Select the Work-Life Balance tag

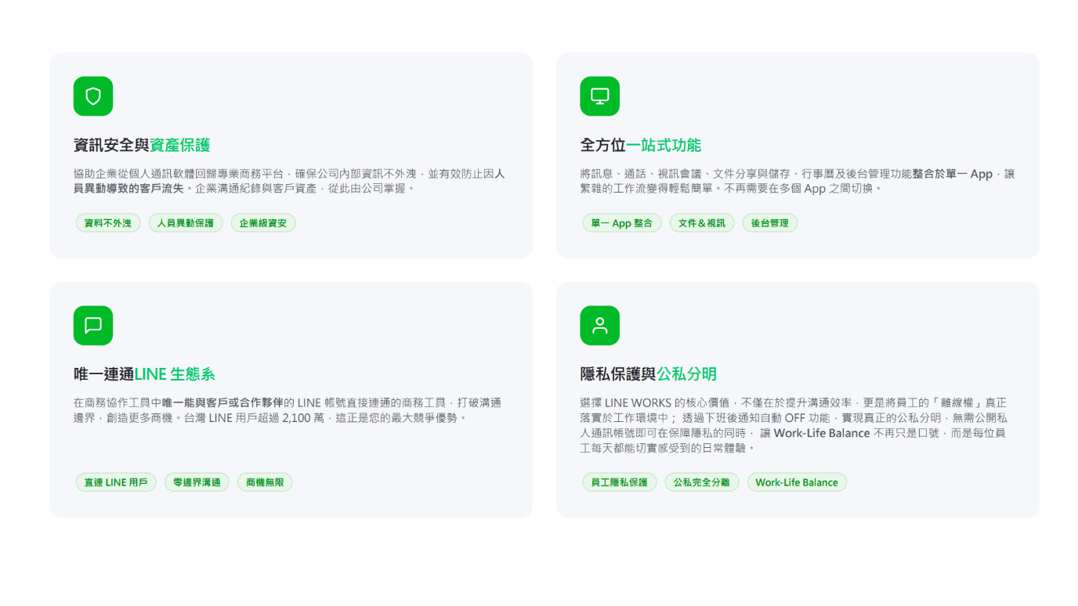[x=797, y=482]
